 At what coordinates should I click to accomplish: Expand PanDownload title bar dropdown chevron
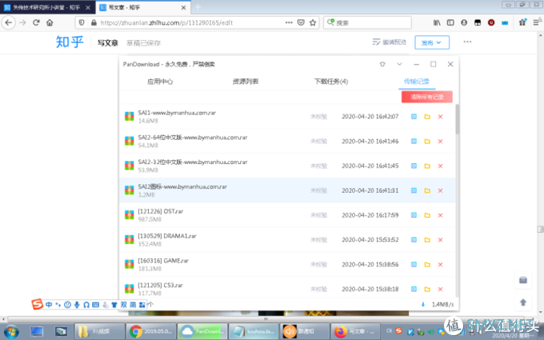click(399, 64)
